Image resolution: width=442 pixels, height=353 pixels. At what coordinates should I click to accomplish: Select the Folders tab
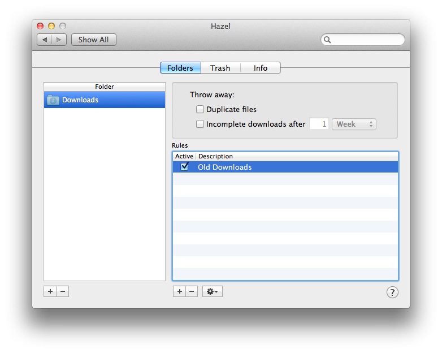click(180, 68)
